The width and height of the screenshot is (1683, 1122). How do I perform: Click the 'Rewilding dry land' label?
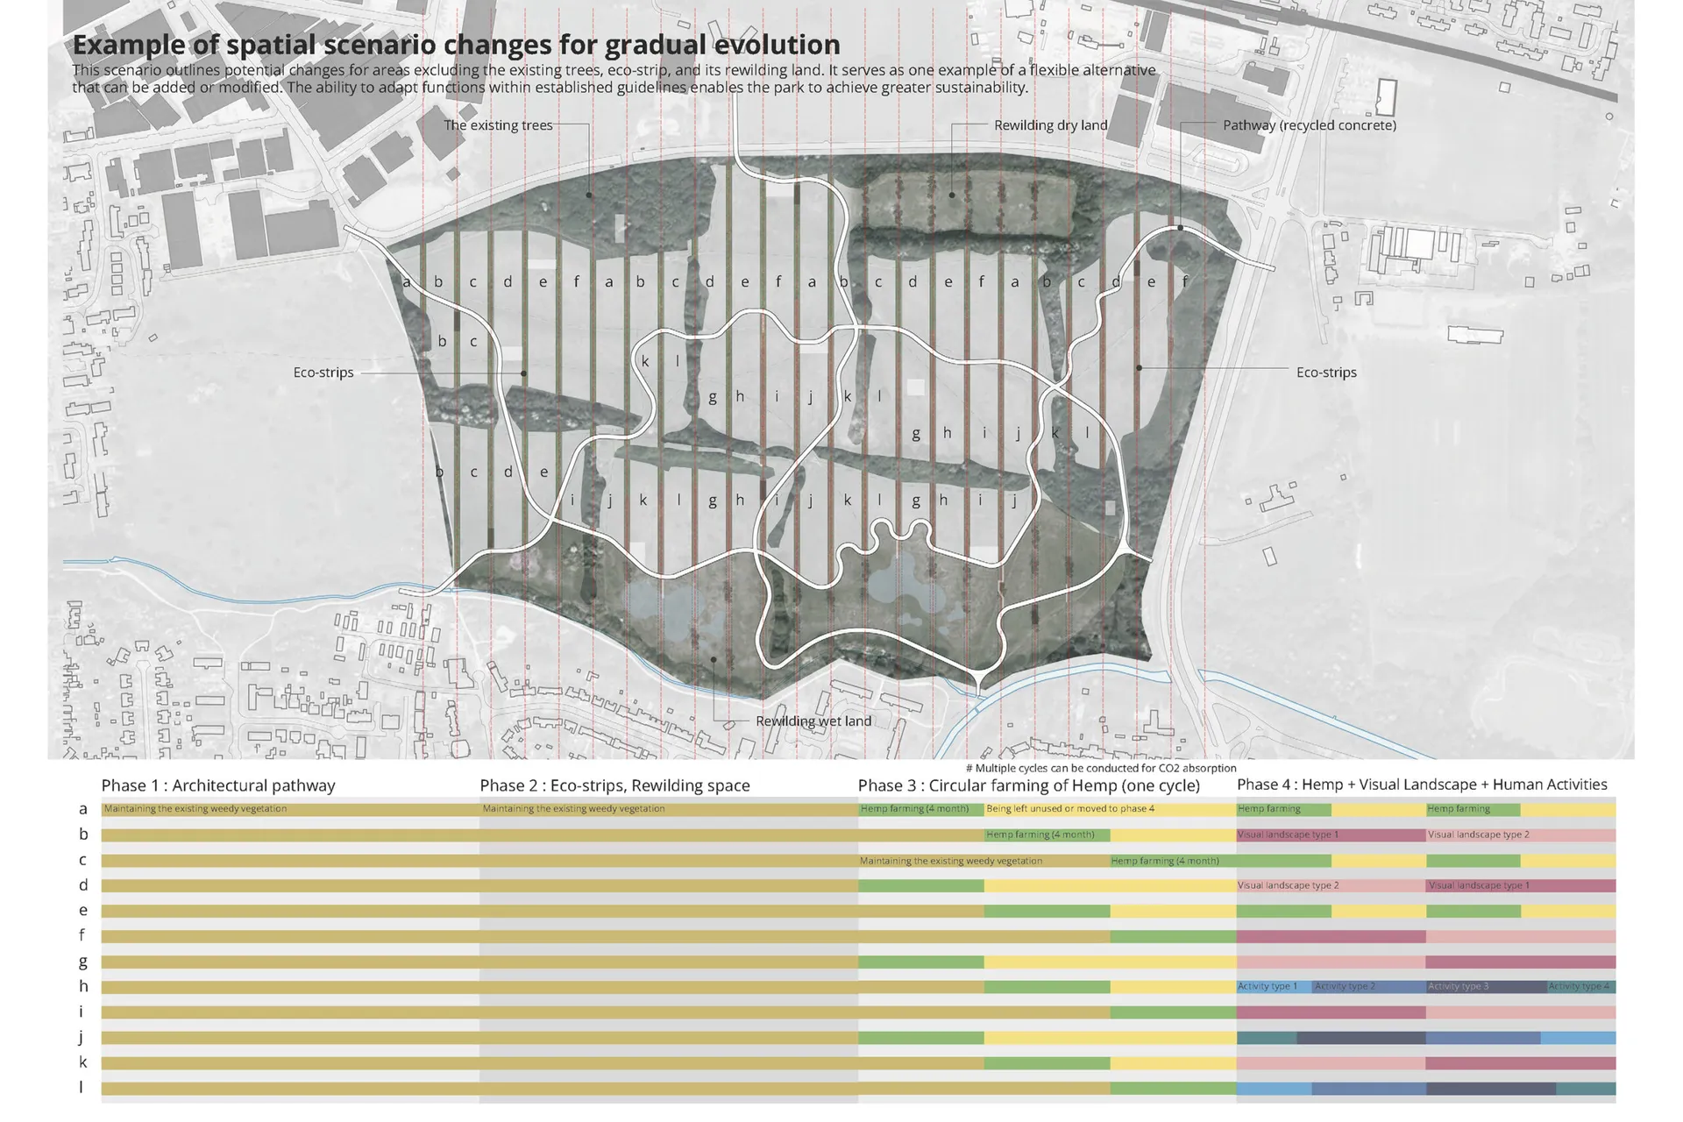1050,125
